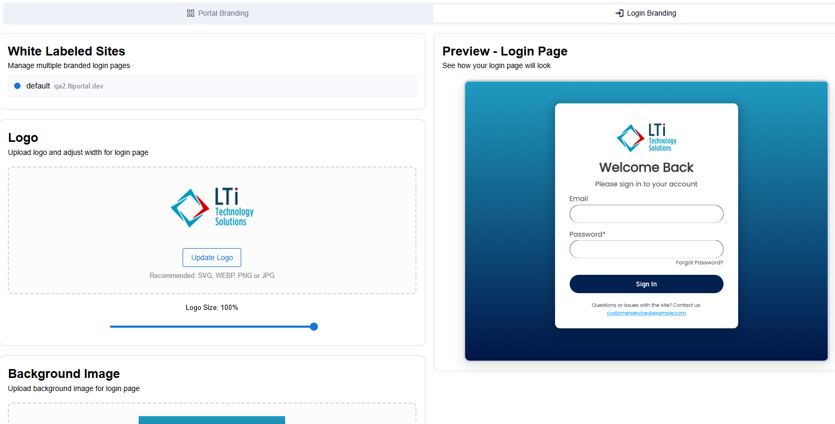Click the Logo Size slider handle
This screenshot has height=424, width=835.
coord(314,327)
